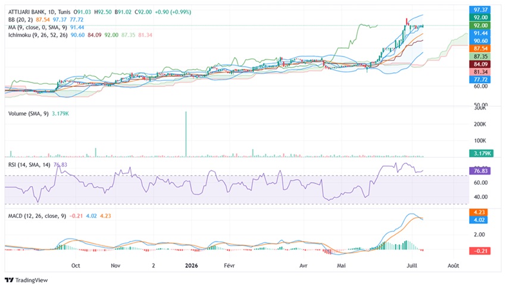Click the 200K volume axis label
The image size is (506, 288).
(480, 124)
